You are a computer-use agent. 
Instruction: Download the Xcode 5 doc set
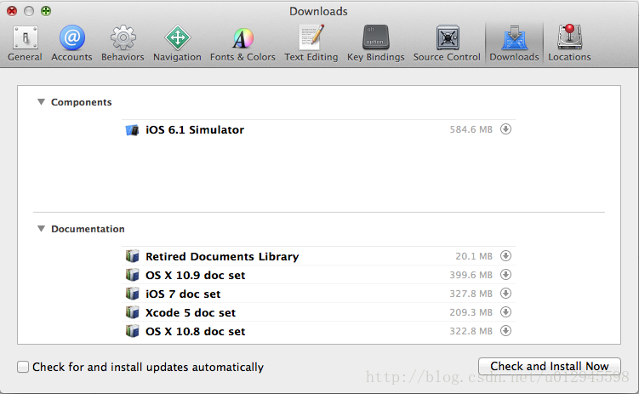(x=505, y=312)
